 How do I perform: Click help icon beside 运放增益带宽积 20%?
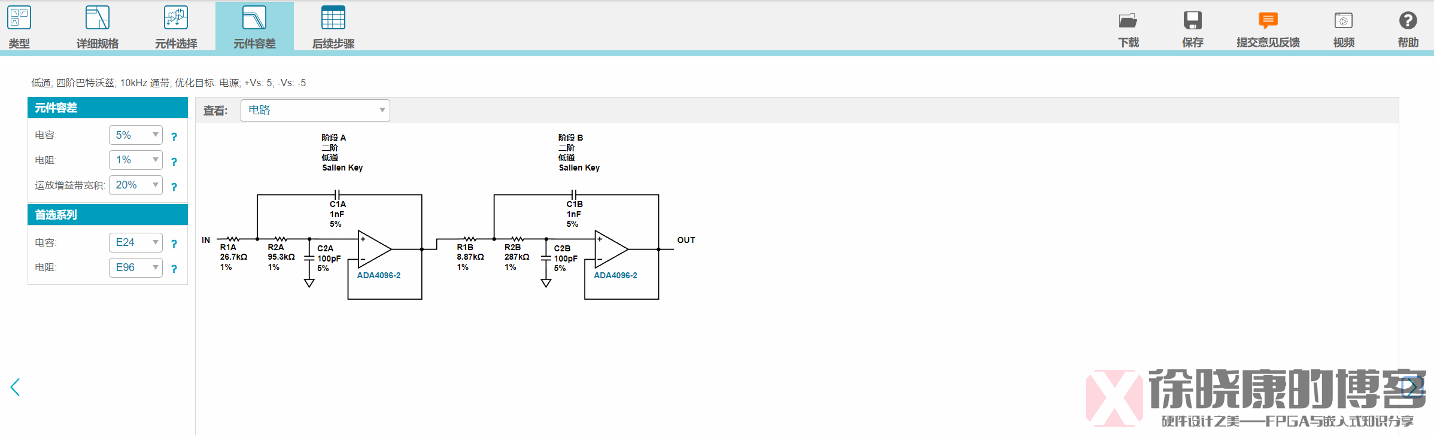click(x=174, y=187)
